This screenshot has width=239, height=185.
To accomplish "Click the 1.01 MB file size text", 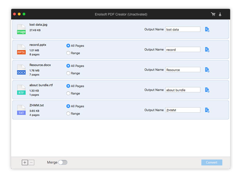I will pos(34,50).
